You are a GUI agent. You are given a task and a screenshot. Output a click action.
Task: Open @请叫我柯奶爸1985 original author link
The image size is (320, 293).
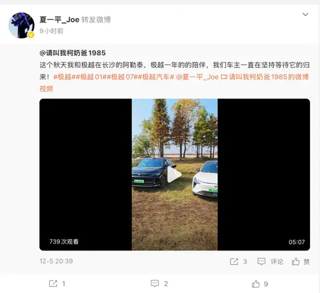click(x=73, y=53)
